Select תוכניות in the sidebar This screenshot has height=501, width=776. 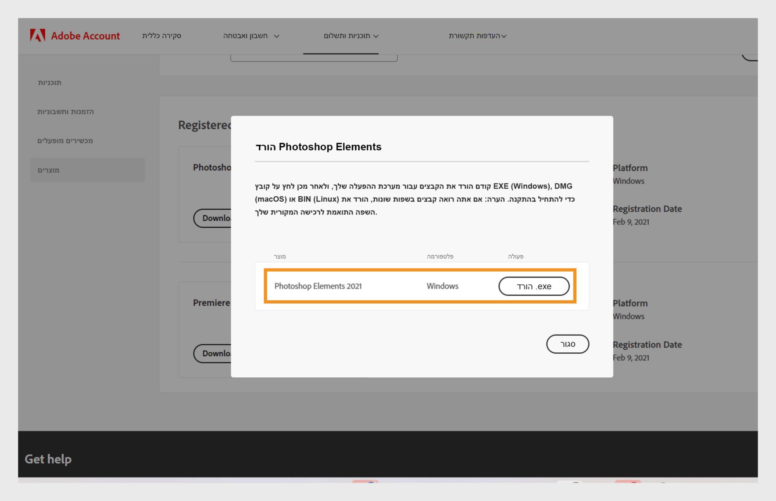[50, 82]
